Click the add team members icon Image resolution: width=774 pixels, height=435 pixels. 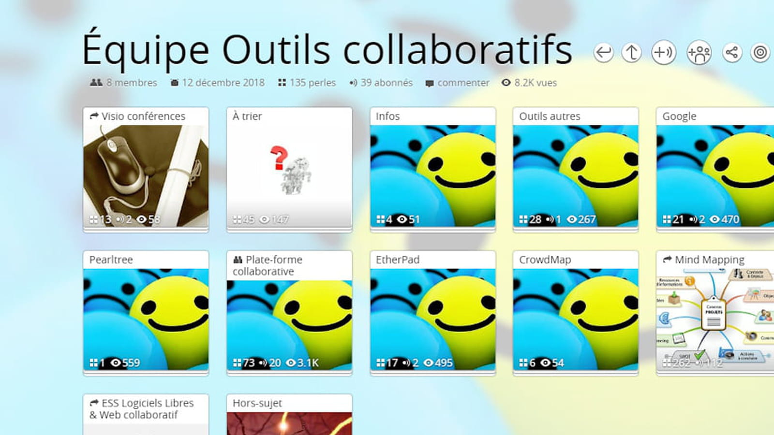click(x=699, y=52)
